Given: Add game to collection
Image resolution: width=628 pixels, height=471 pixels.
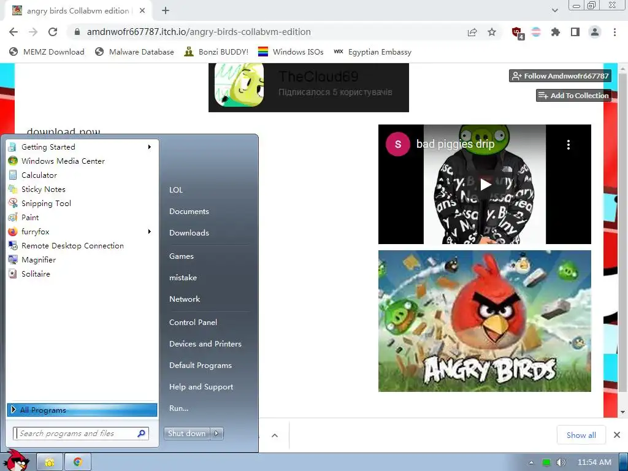Looking at the screenshot, I should pyautogui.click(x=573, y=95).
